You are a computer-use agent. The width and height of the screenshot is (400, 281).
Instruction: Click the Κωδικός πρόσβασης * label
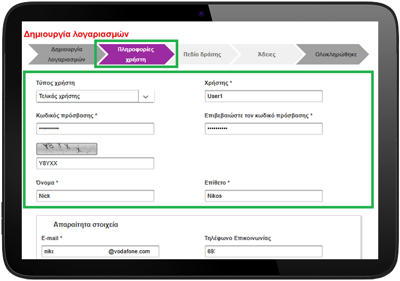tap(67, 116)
